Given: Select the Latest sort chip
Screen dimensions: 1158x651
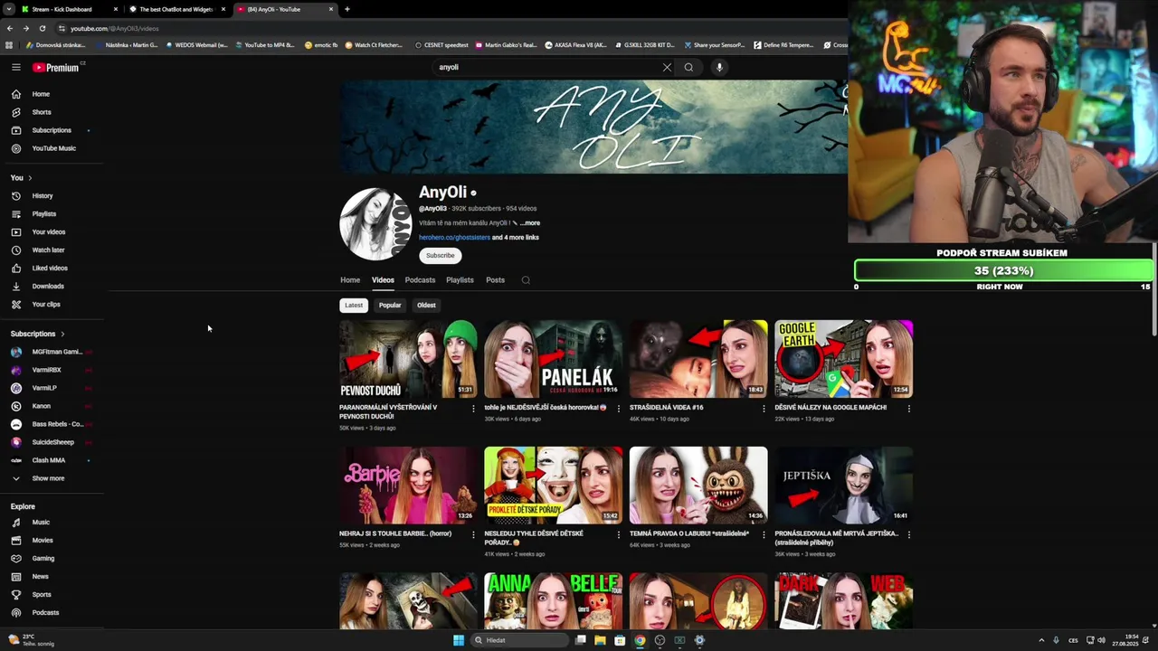Looking at the screenshot, I should (354, 306).
